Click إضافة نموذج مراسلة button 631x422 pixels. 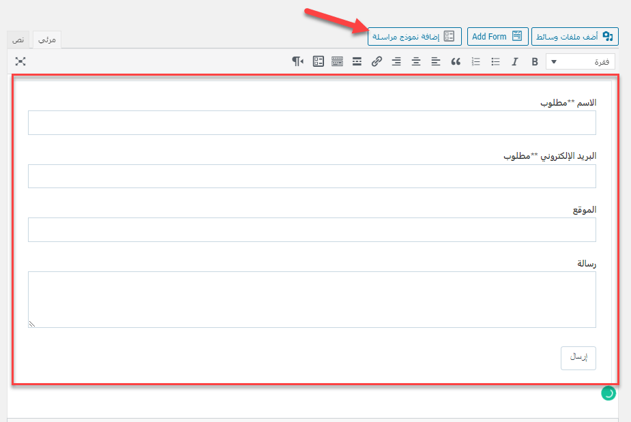[x=415, y=37]
